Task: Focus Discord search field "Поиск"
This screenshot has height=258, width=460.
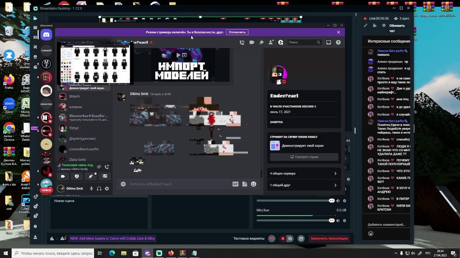Action: point(304,42)
